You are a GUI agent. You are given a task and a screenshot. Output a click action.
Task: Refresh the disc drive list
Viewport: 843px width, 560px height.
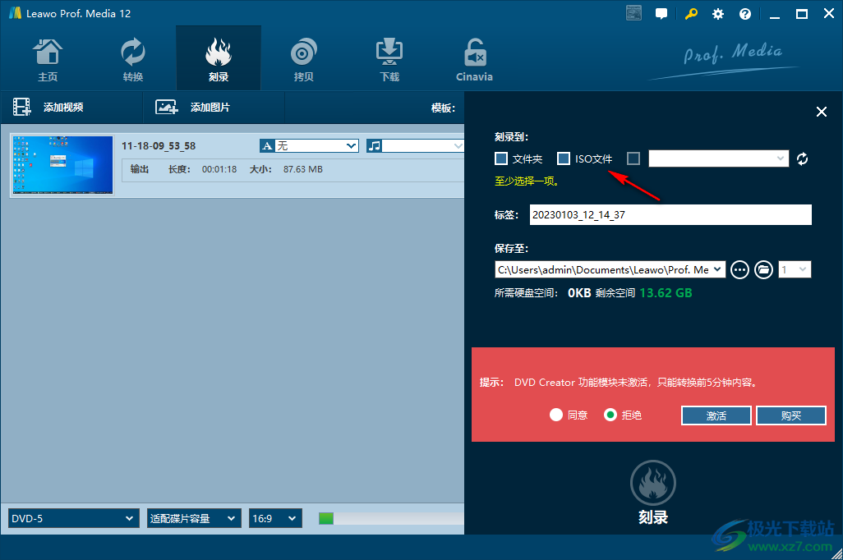[802, 158]
